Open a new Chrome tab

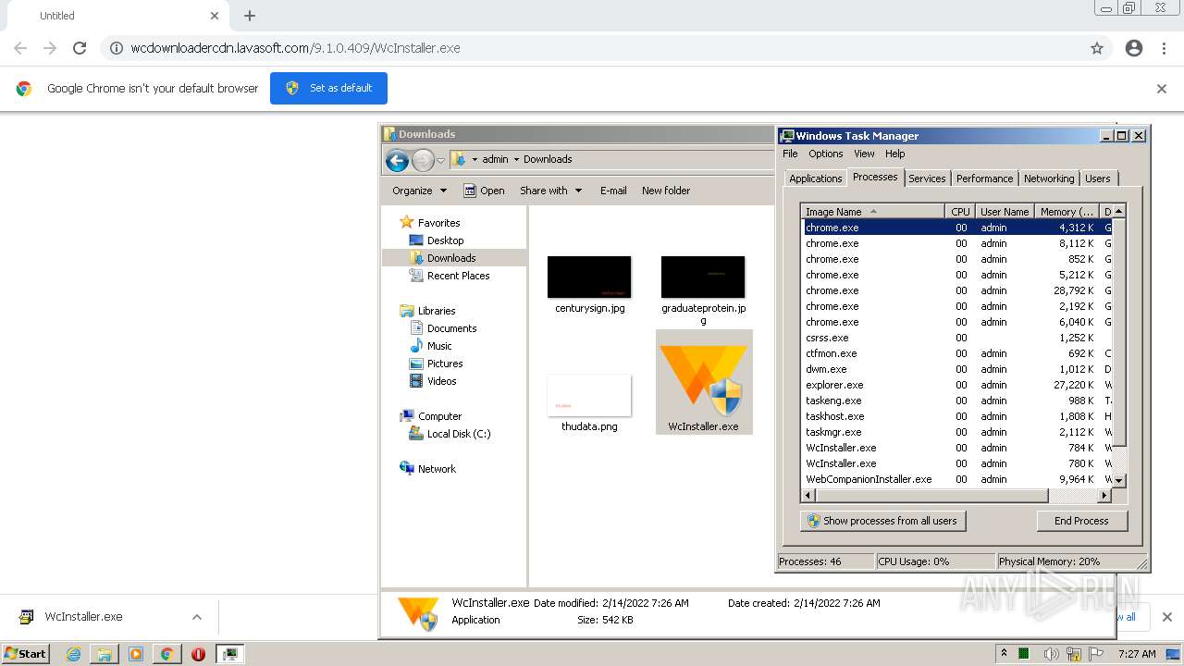pyautogui.click(x=250, y=16)
